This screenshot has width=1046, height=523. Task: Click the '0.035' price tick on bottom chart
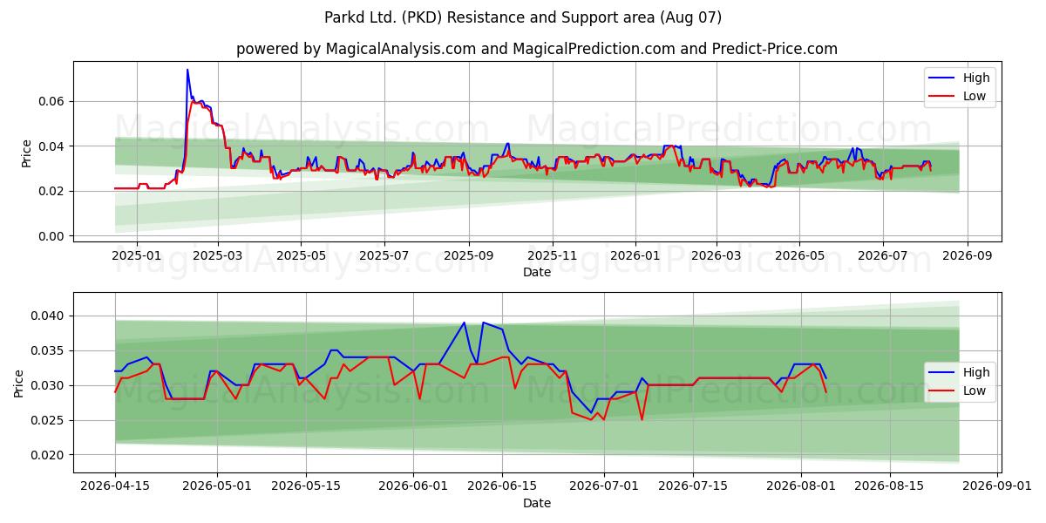click(48, 350)
